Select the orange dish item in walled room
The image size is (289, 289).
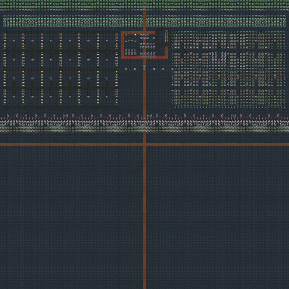click(132, 41)
